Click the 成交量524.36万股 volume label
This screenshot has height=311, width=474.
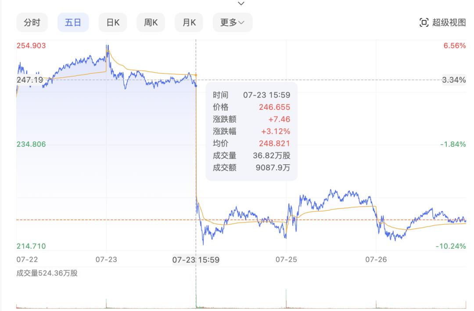point(47,273)
